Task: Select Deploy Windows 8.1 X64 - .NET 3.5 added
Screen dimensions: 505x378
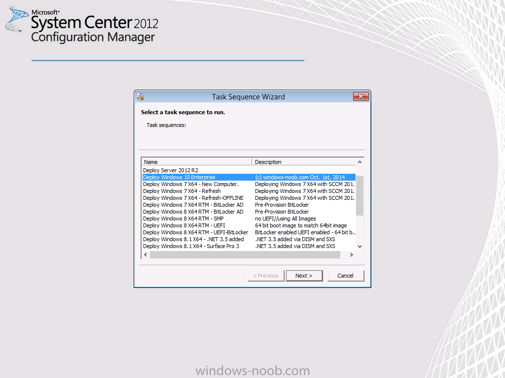Action: click(249, 240)
